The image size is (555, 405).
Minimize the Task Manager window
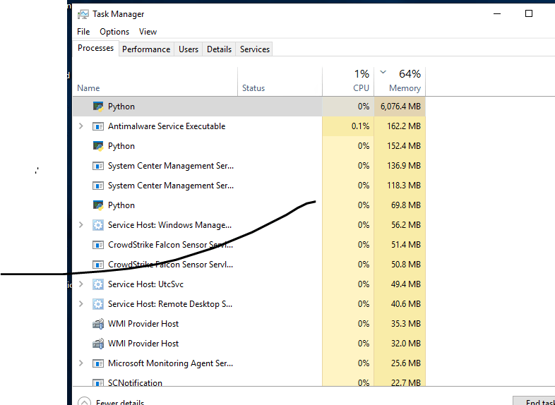click(497, 13)
